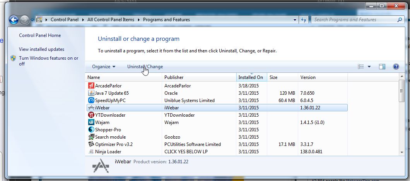Open Turn Windows features on or off
The height and width of the screenshot is (181, 410).
click(48, 61)
